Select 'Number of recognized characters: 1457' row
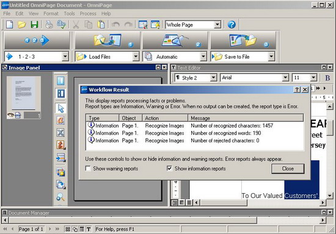 pyautogui.click(x=195, y=126)
